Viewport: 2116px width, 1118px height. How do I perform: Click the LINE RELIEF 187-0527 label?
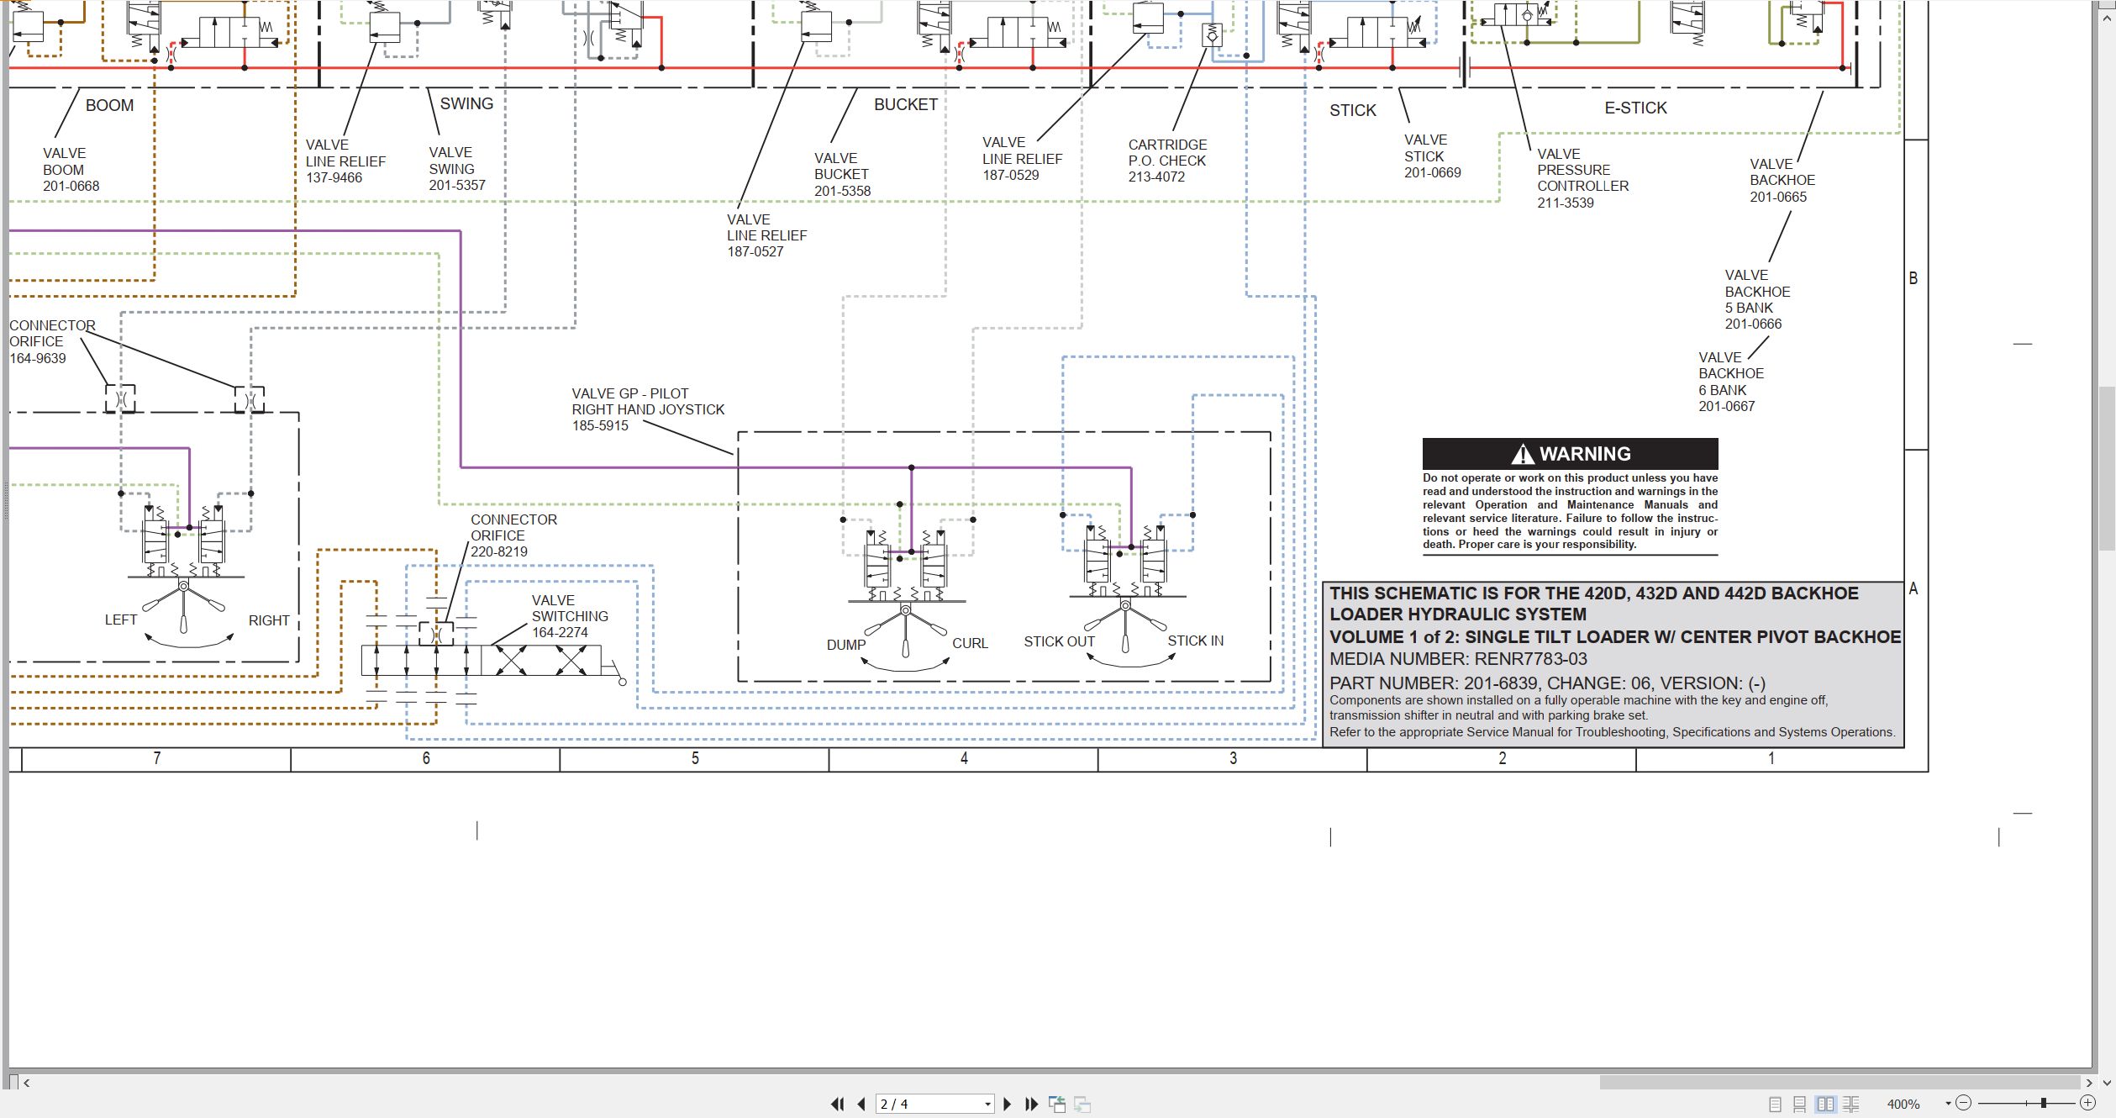[766, 235]
